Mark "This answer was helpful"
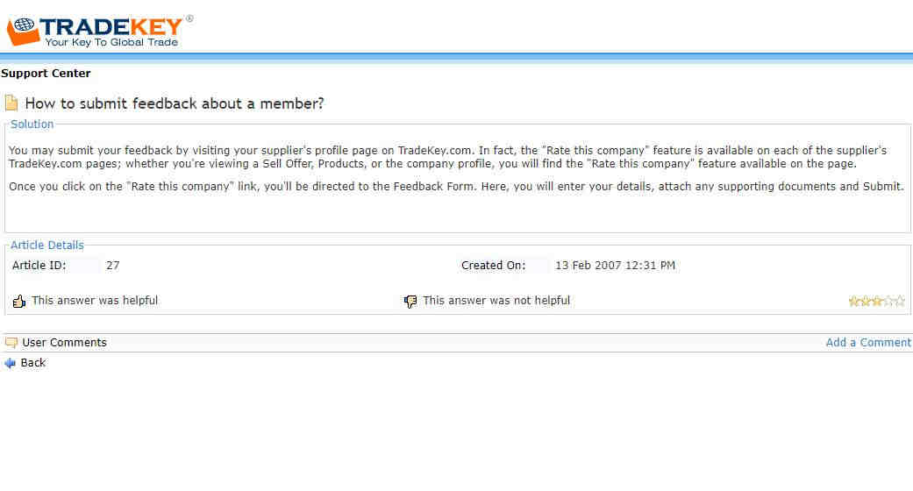This screenshot has width=913, height=491. tap(95, 301)
